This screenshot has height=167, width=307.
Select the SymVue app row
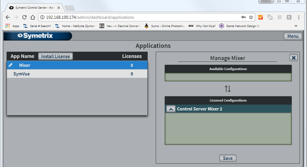coord(77,74)
